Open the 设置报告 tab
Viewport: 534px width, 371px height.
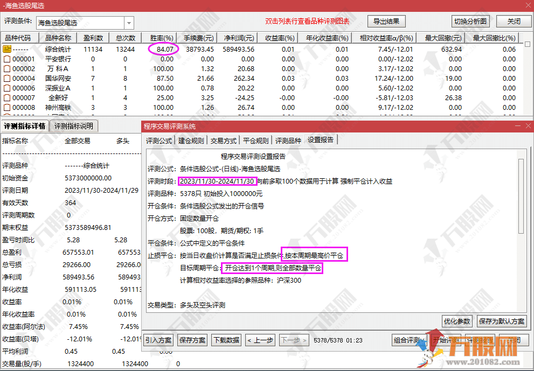click(321, 140)
